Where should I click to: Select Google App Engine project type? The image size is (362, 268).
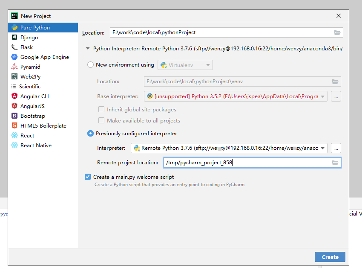coord(43,57)
